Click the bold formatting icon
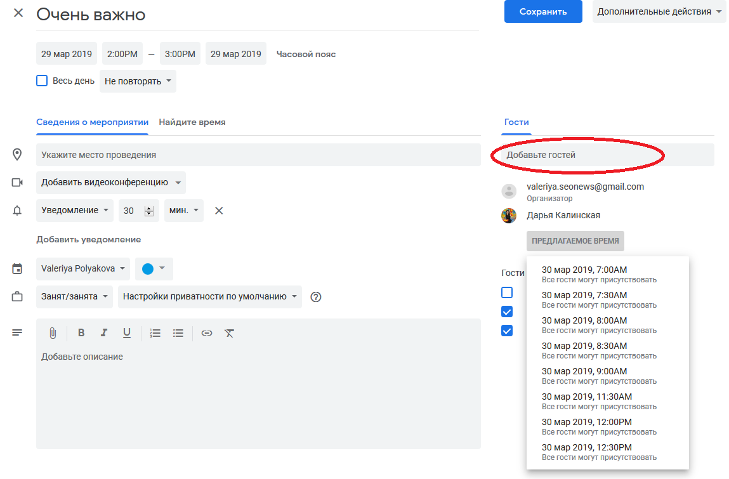The image size is (729, 479). (81, 333)
